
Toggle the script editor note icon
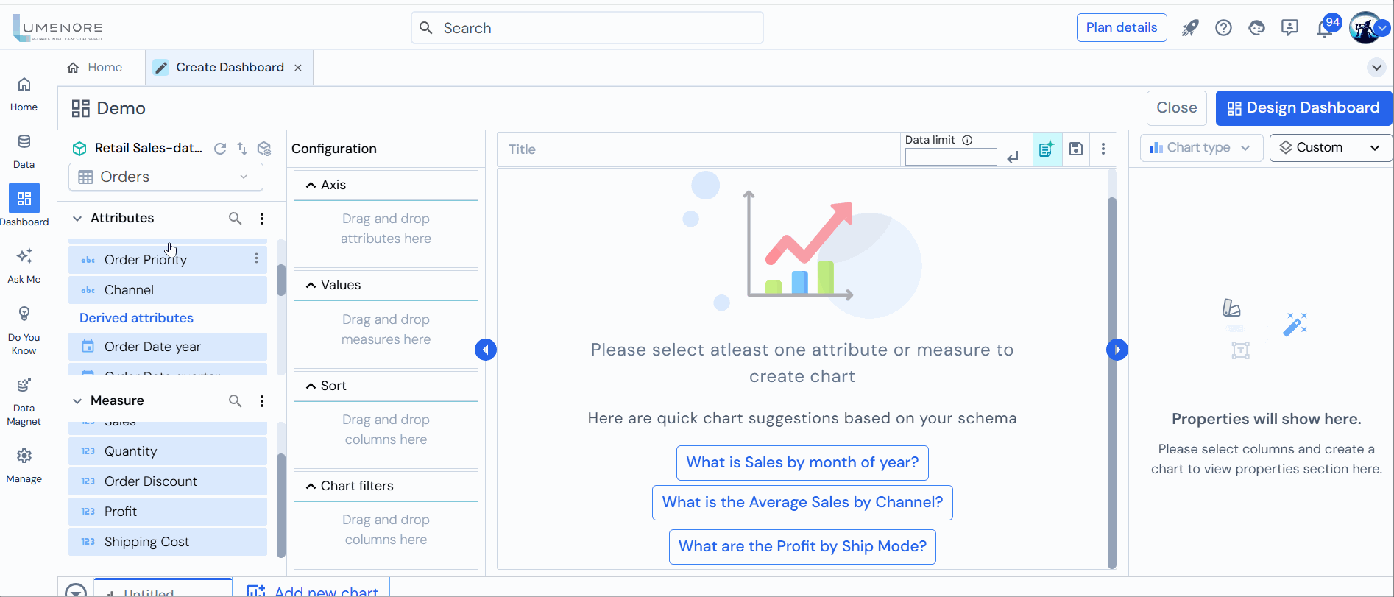[1047, 149]
